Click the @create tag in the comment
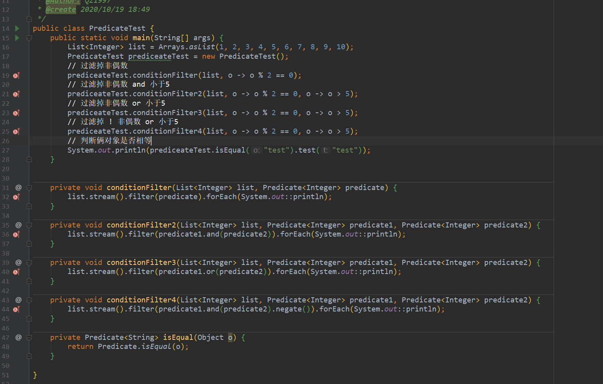Screen dimensions: 603x384 click(x=61, y=9)
